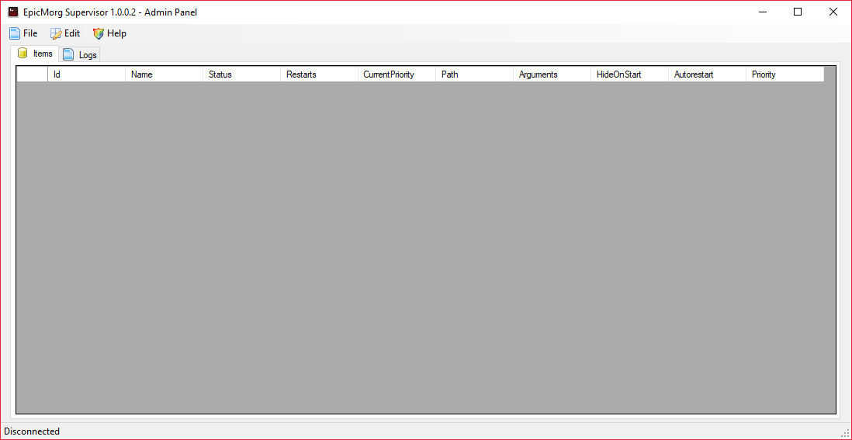Sort by the CurrentPriority column header

point(397,75)
